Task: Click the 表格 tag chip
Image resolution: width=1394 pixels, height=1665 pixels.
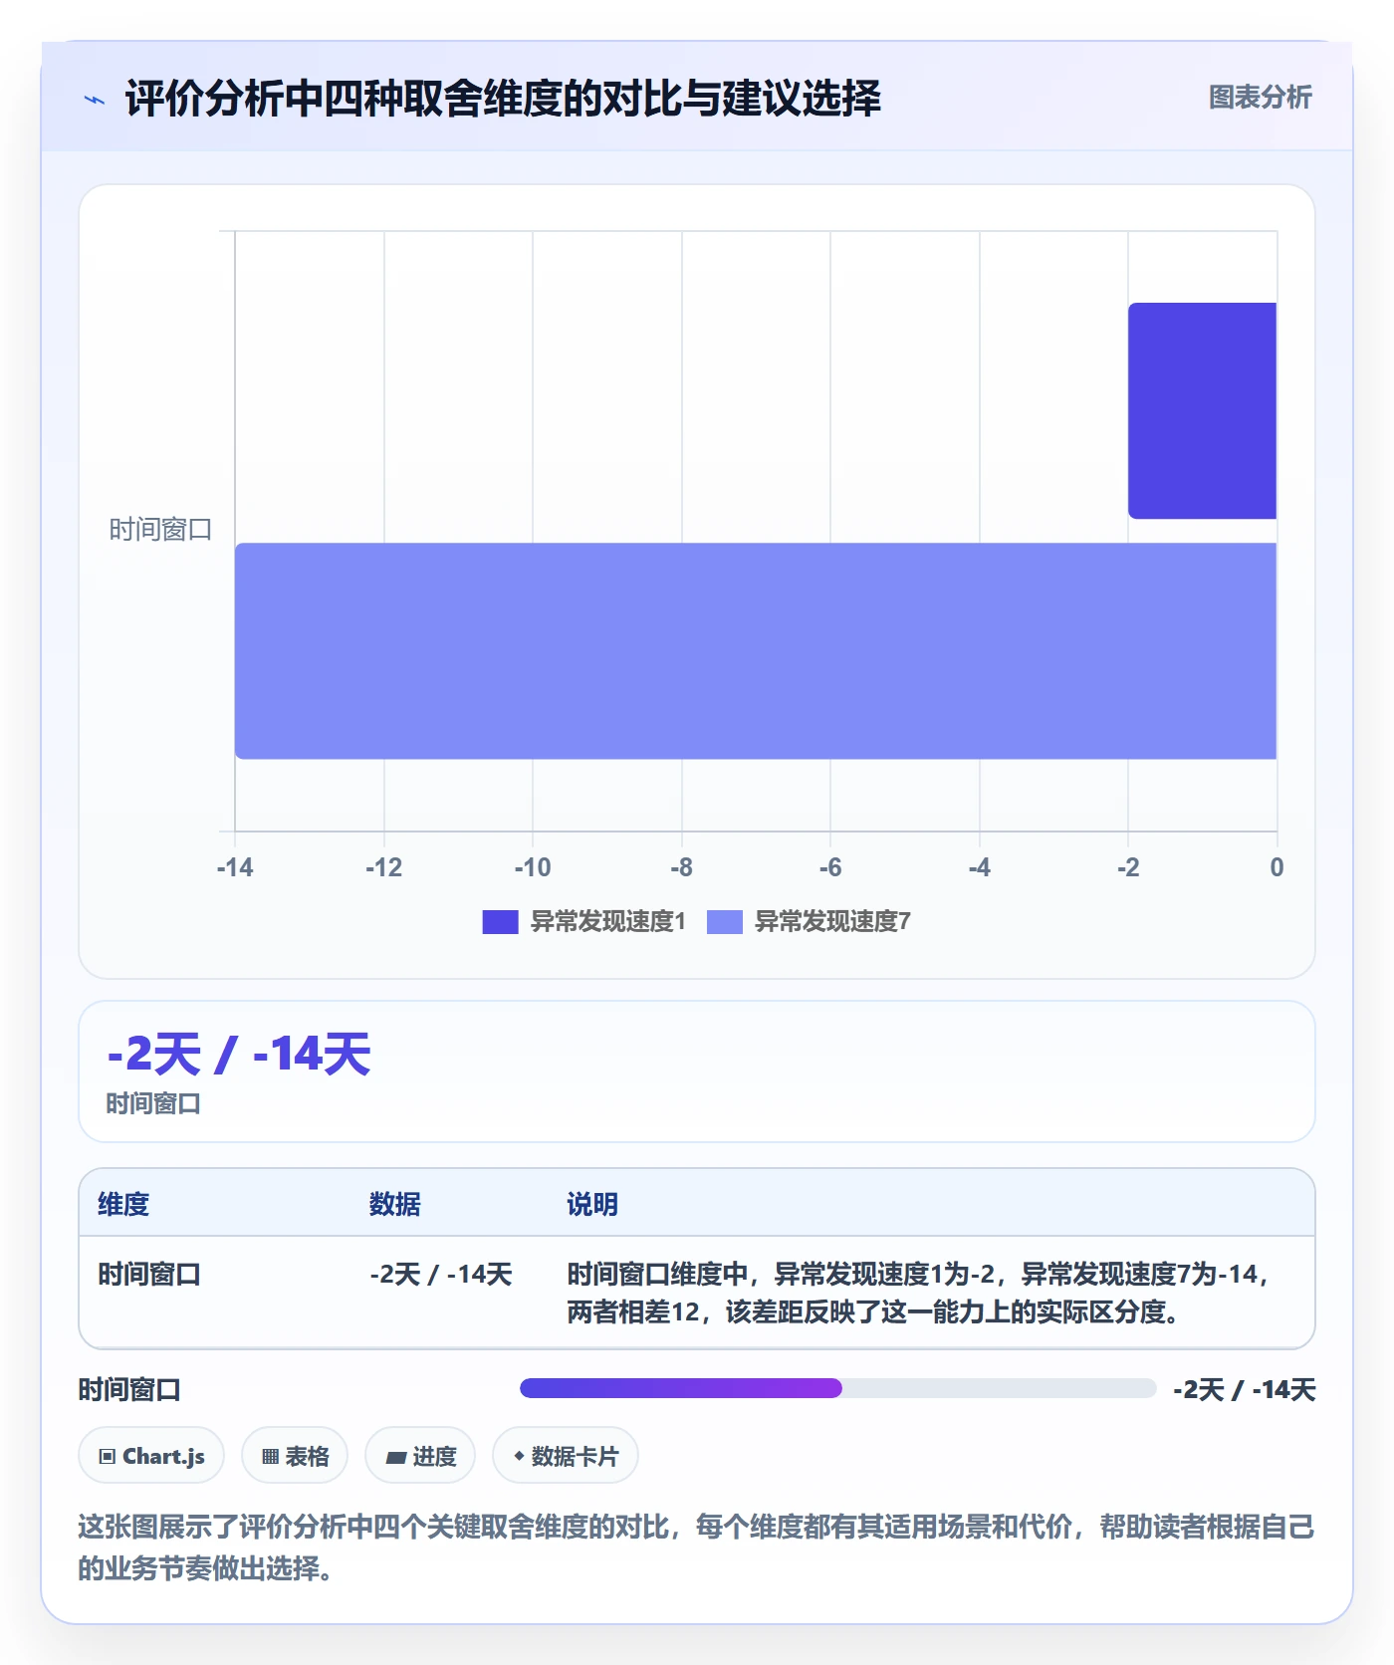Action: point(295,1456)
